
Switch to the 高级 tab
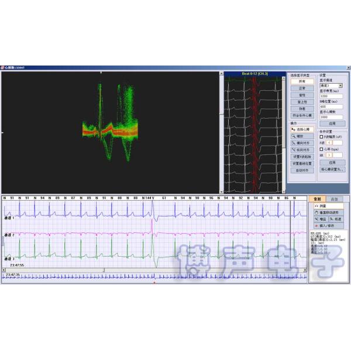(x=334, y=199)
